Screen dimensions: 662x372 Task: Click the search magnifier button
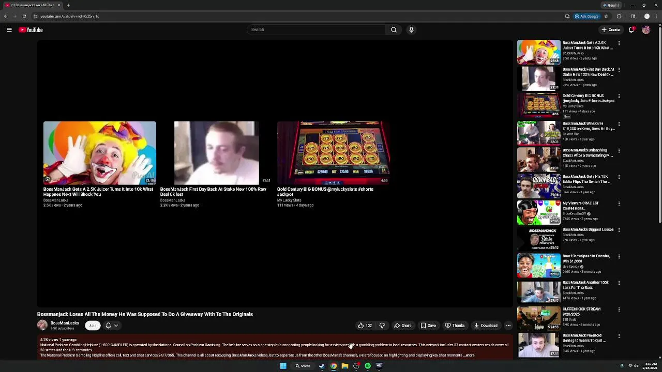coord(394,29)
